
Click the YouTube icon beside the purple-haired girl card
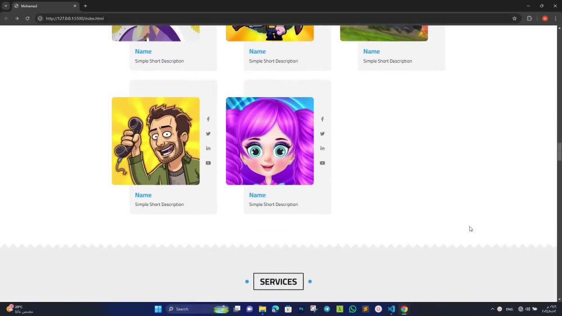tap(322, 163)
